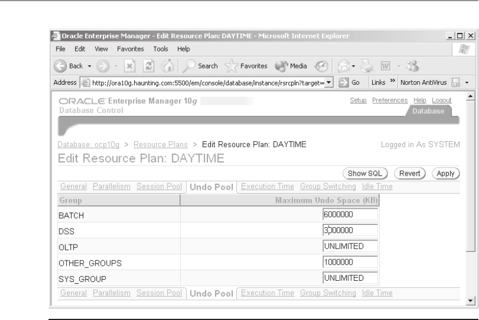Image resolution: width=479 pixels, height=320 pixels.
Task: Follow the Database: ocp10g breadcrumb link
Action: tap(88, 145)
